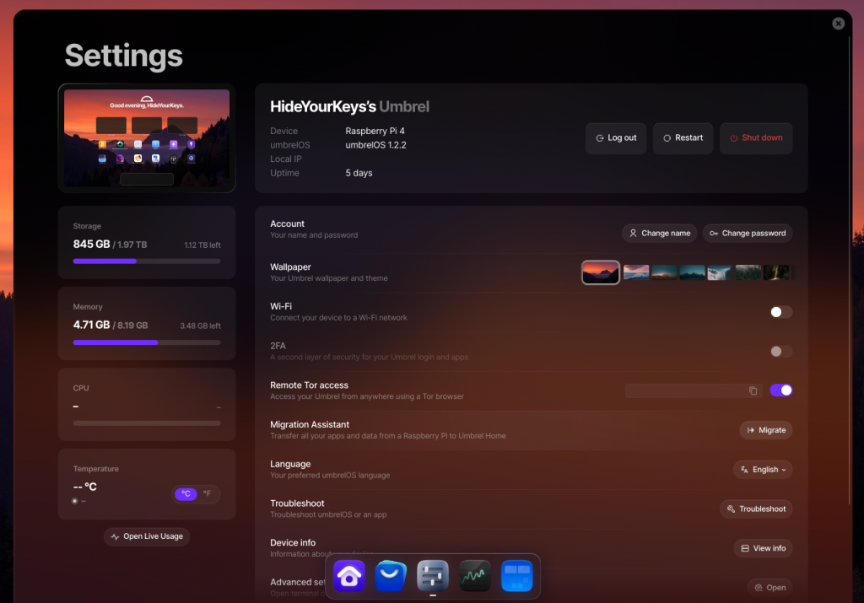This screenshot has width=864, height=603.
Task: Click the '5 days' uptime value
Action: pyautogui.click(x=359, y=173)
